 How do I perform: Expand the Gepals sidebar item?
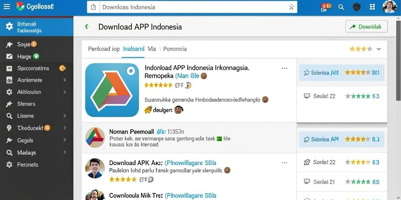tap(65, 140)
